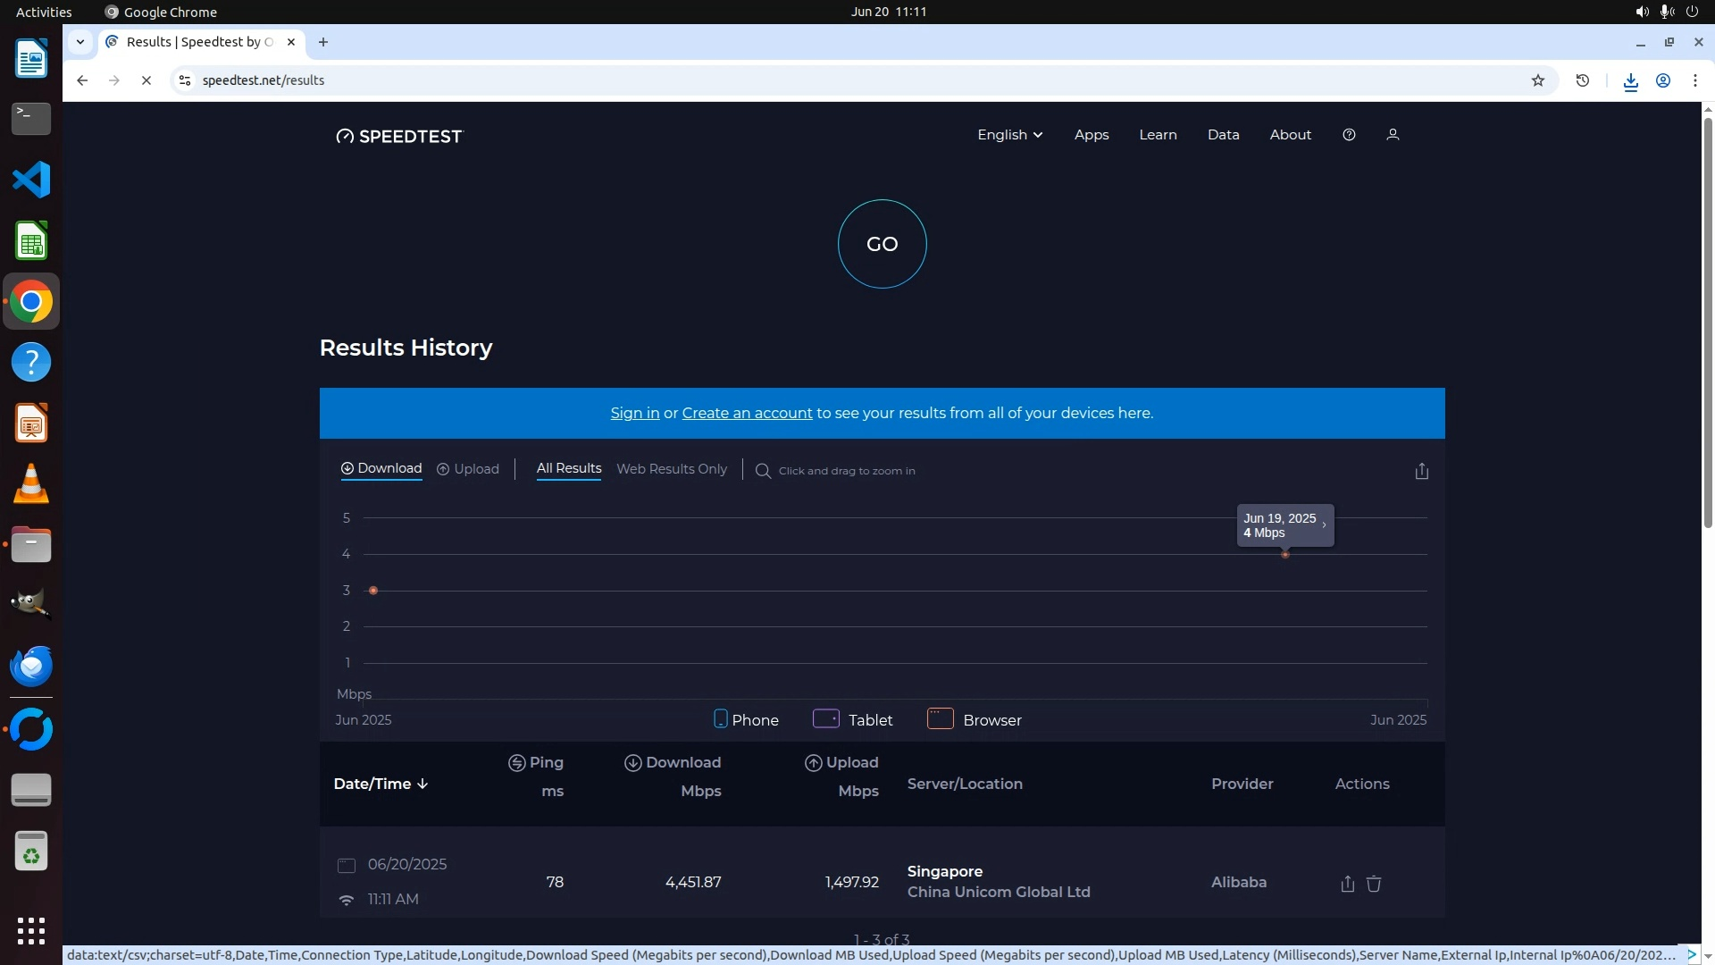
Task: Open Visual Studio Code from the dock
Action: click(31, 180)
